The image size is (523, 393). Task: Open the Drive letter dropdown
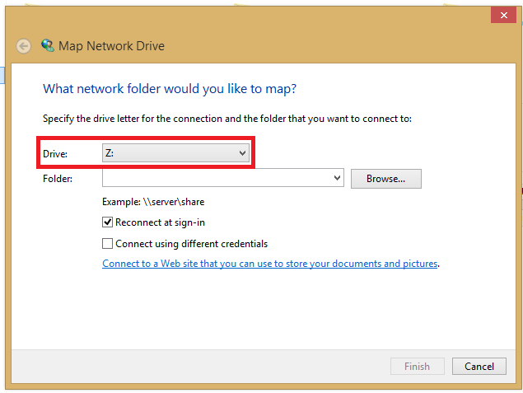pos(175,153)
